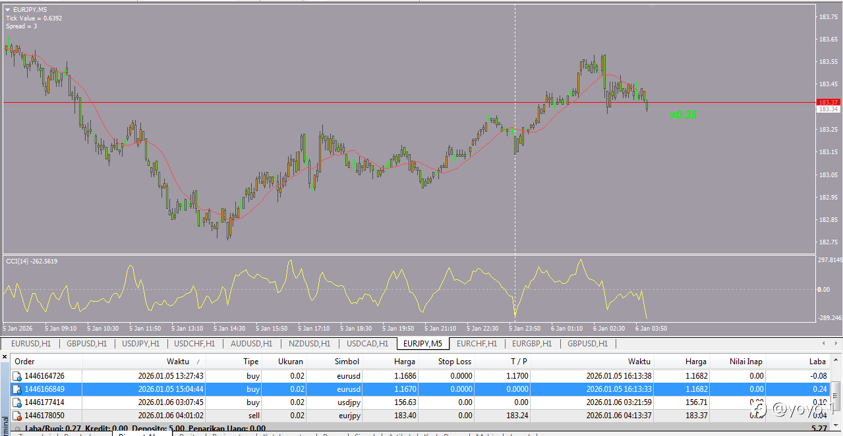Close the Terminal panel with the x
843x436 pixels.
(x=5, y=357)
